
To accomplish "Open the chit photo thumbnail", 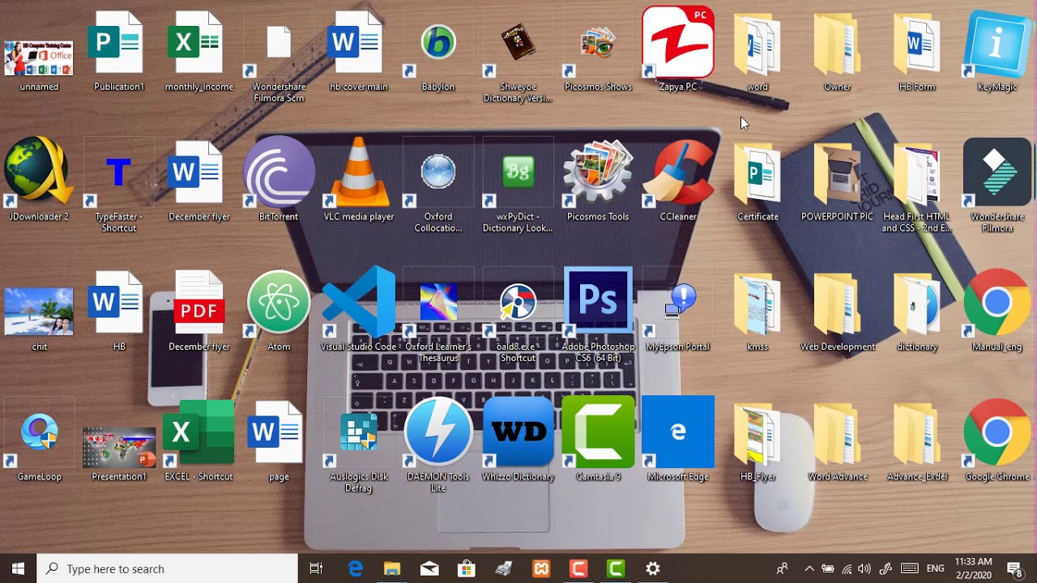I will coord(39,312).
